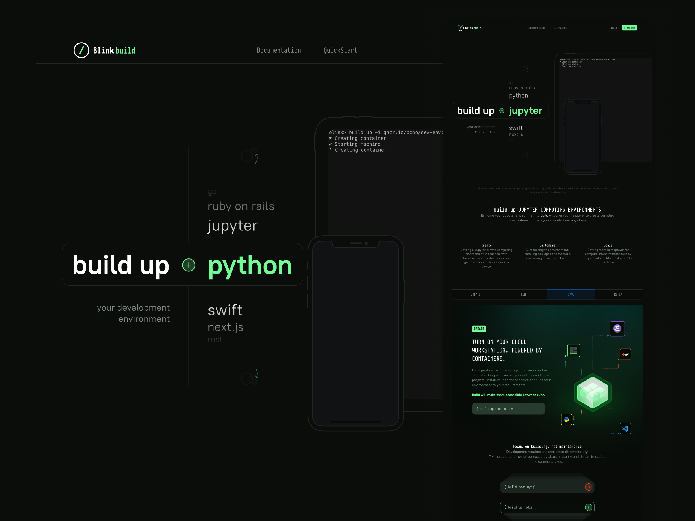Select the Emacs icon near the container graphic
The height and width of the screenshot is (521, 695).
click(617, 329)
